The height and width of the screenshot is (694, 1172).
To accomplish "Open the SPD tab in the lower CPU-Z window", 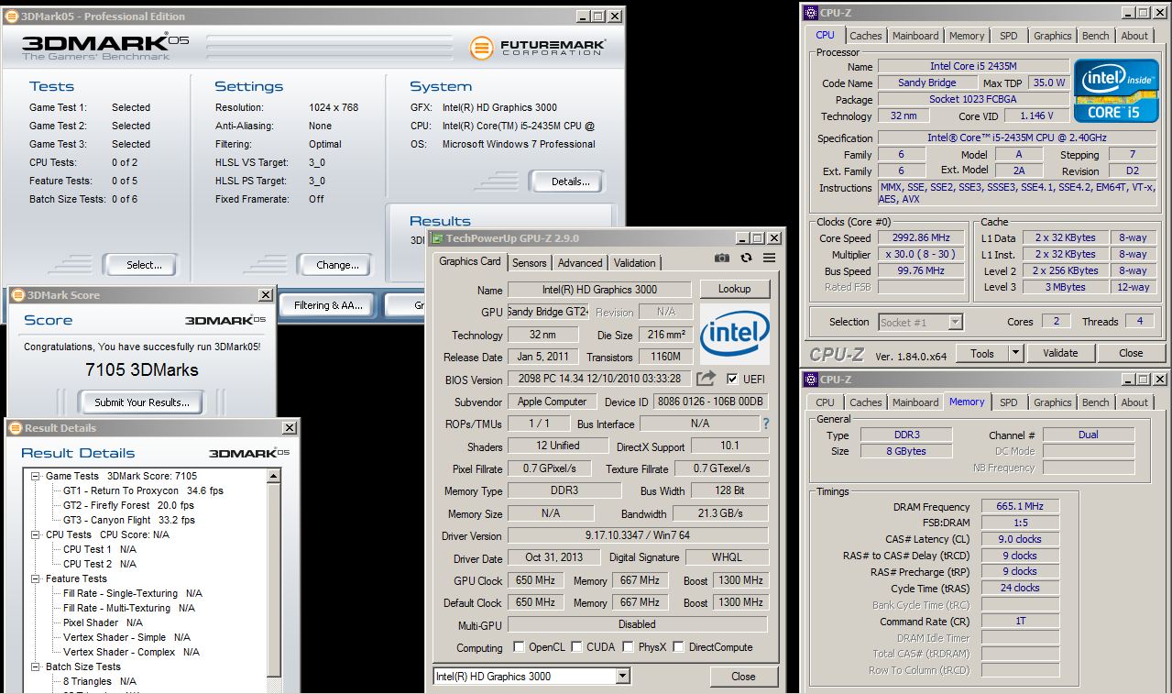I will click(1008, 402).
